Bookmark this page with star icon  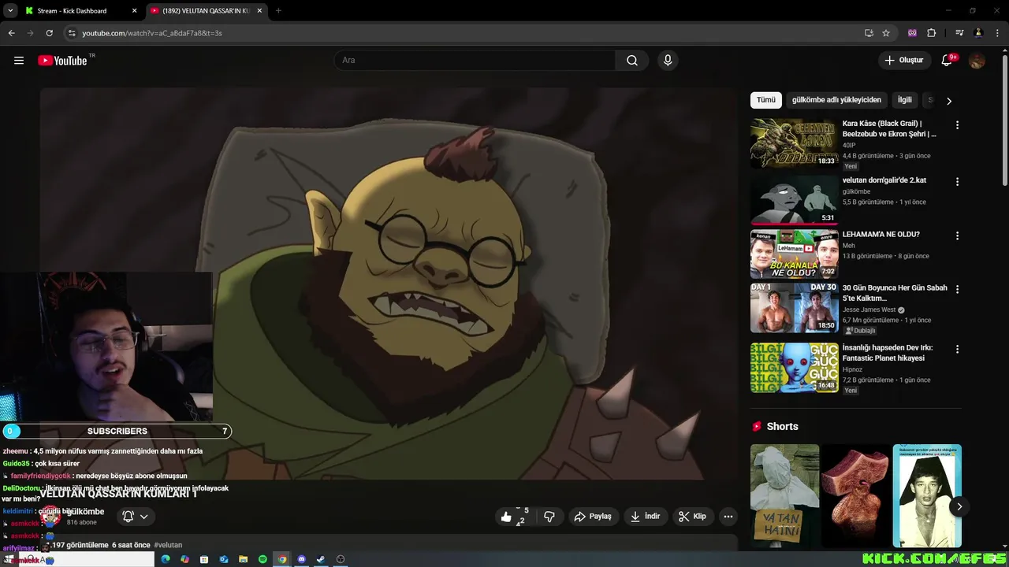(x=886, y=33)
